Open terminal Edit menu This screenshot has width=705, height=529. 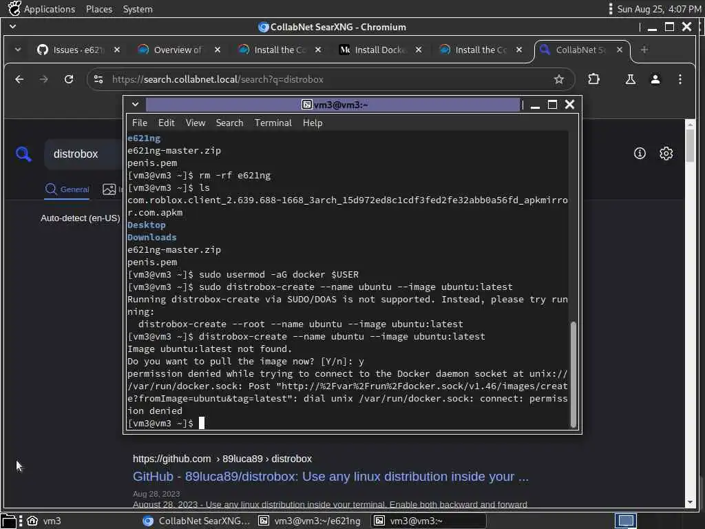pos(166,123)
